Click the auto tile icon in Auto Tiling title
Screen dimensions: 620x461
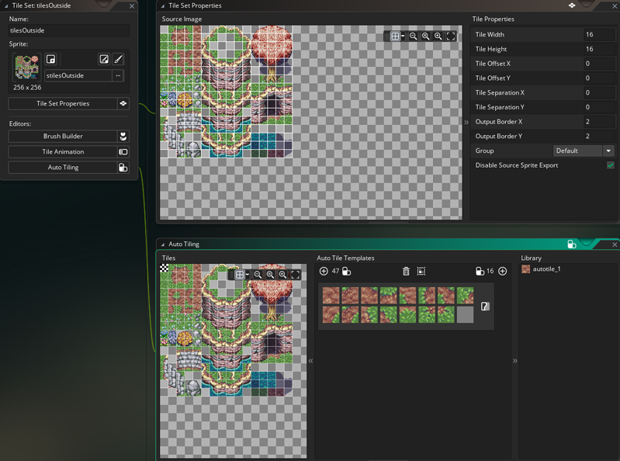572,244
